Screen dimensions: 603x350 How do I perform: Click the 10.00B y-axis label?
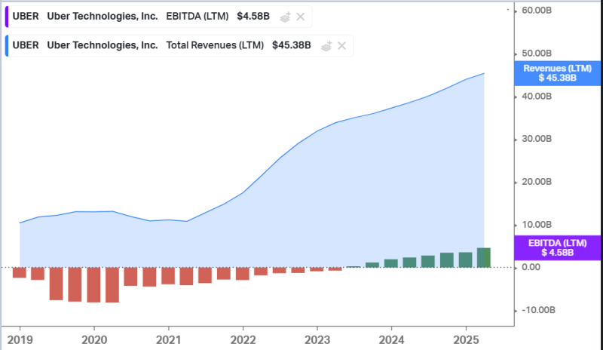point(537,225)
